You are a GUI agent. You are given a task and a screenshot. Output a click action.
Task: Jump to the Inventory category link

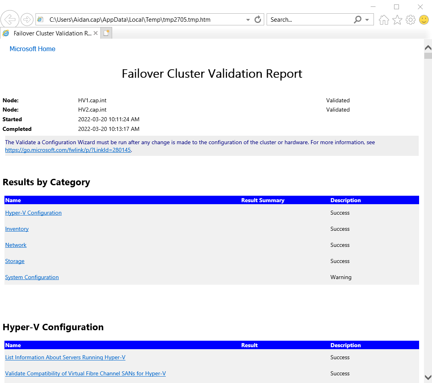coord(17,229)
